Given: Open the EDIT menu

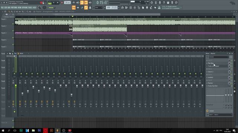Looking at the screenshot, I should tap(6, 7).
